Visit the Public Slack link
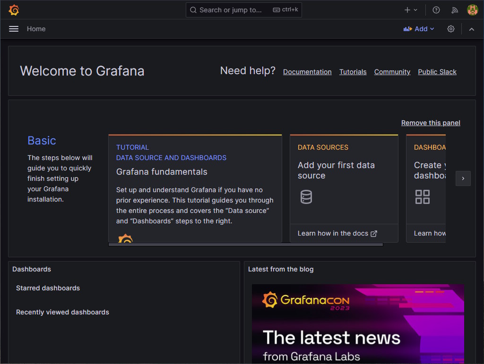484x364 pixels. tap(437, 72)
